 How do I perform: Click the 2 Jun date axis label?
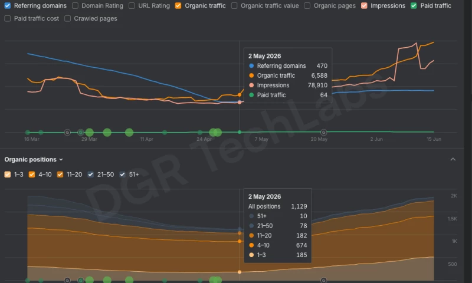point(376,139)
